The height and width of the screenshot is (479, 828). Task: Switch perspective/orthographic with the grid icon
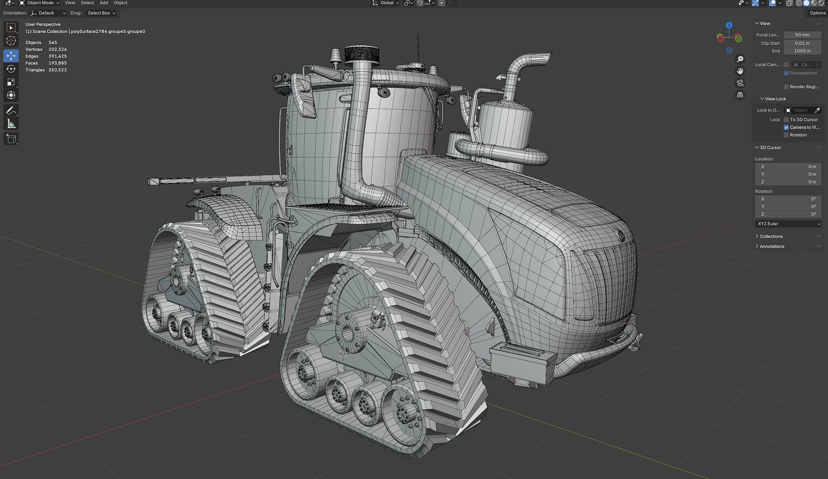(x=740, y=94)
